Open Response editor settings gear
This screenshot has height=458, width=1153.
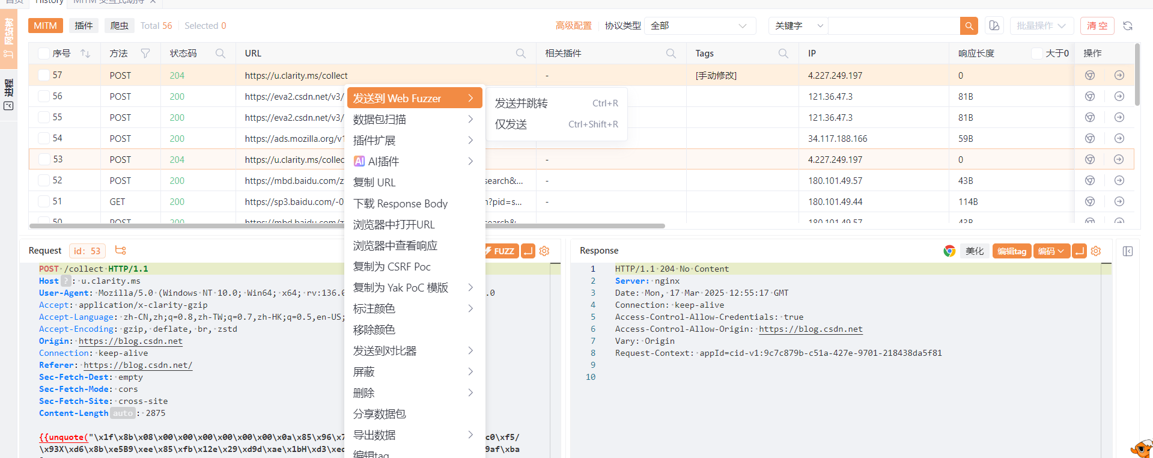pos(1096,251)
